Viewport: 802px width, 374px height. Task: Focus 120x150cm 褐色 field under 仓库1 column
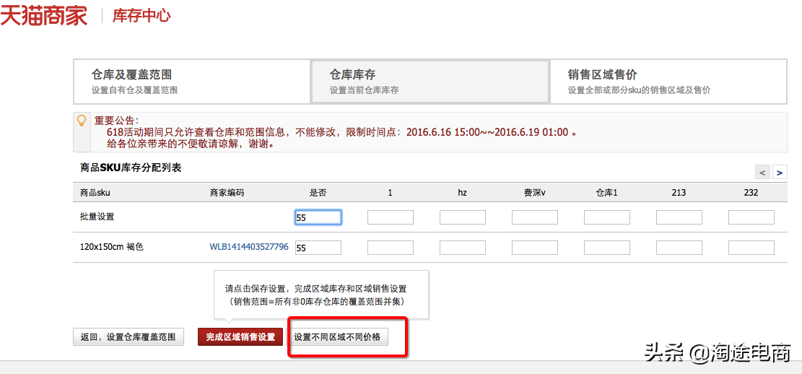click(x=606, y=248)
